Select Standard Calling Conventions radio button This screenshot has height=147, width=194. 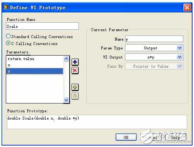[x=8, y=36]
